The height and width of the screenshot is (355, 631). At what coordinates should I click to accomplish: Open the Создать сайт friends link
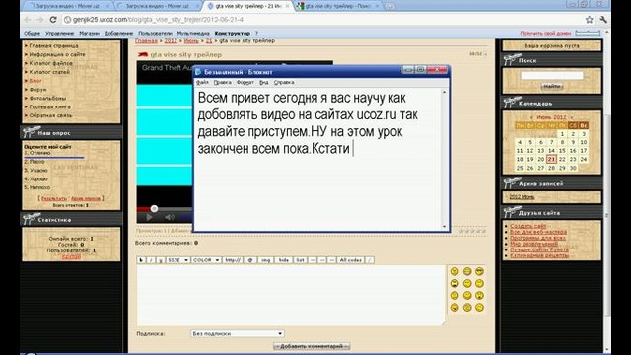point(528,226)
